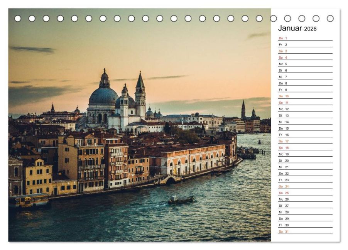348x250 pixels.
Task: Click the Mi 7 date line
Action: (305, 77)
